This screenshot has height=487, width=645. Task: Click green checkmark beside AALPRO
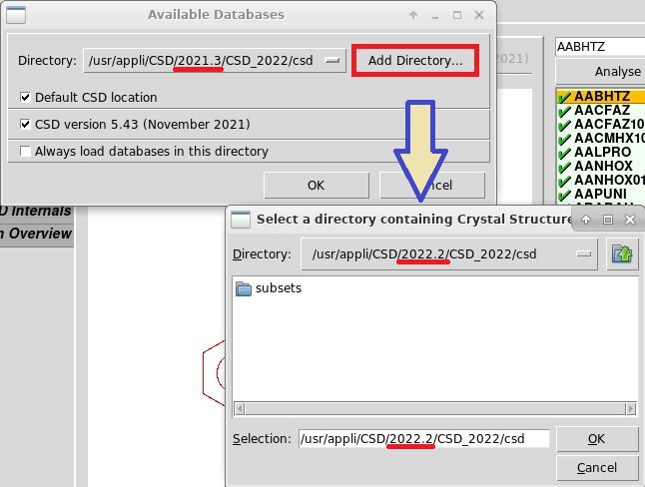tap(565, 153)
